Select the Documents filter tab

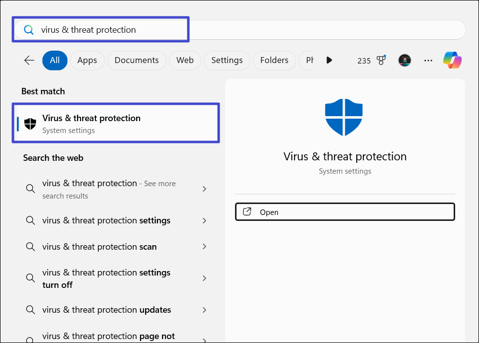[x=137, y=61]
